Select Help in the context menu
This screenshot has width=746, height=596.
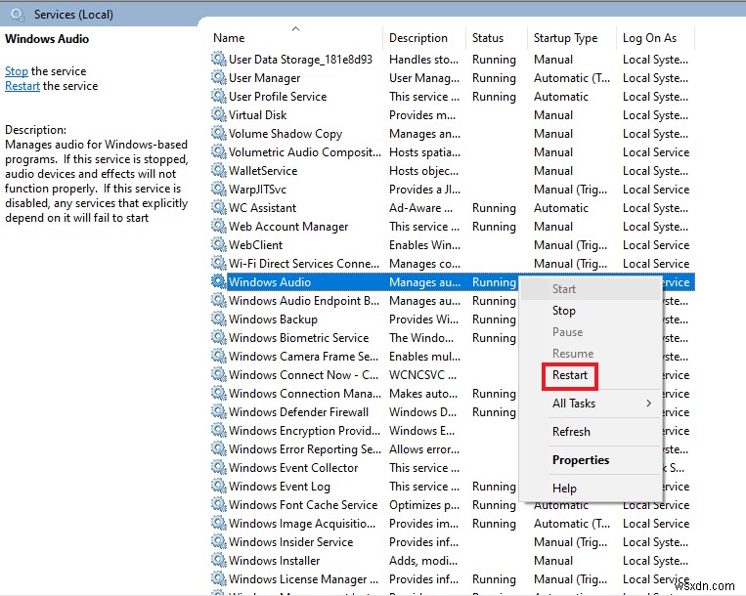564,489
